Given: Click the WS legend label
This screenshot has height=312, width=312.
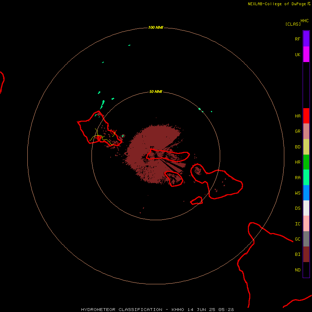Looking at the screenshot, I should [297, 193].
